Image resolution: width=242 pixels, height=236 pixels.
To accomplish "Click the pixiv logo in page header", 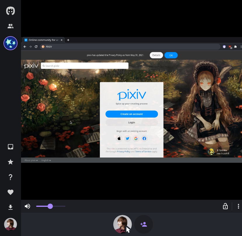I will pos(31,66).
